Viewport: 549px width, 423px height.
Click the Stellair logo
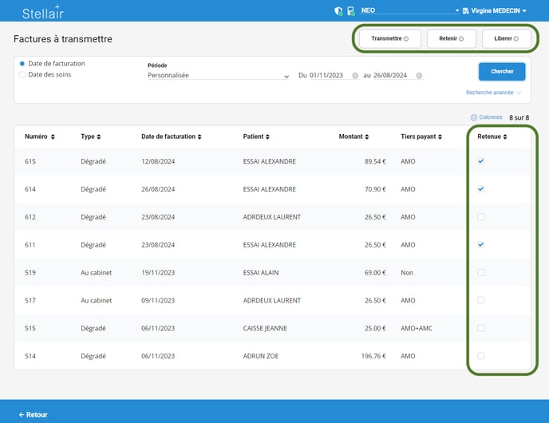click(x=43, y=13)
